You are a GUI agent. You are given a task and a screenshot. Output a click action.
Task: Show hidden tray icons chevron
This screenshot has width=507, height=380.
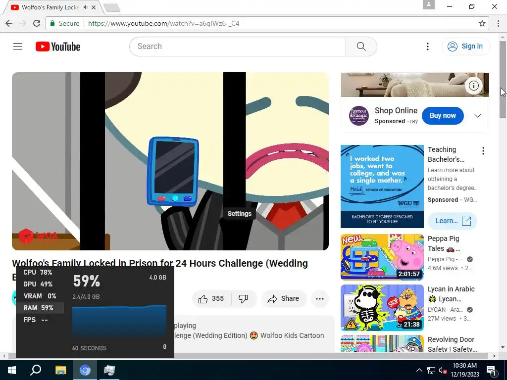[419, 370]
